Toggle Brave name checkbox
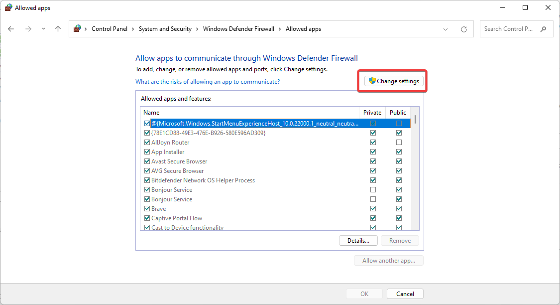The width and height of the screenshot is (560, 305). (x=147, y=208)
